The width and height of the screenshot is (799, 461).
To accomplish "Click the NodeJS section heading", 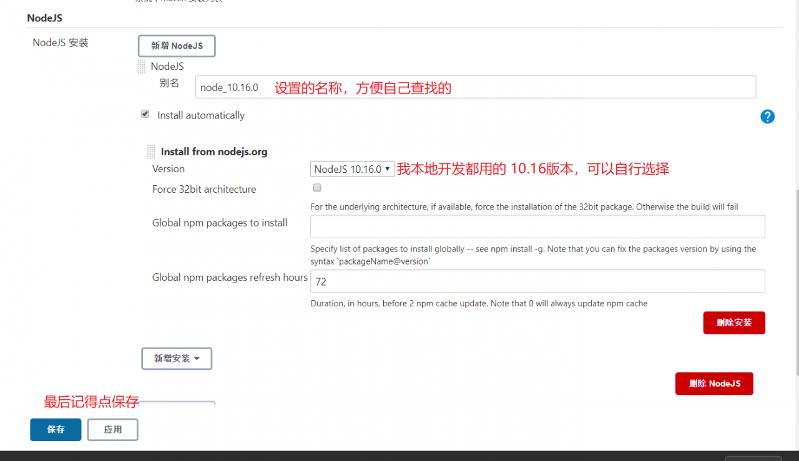I will [x=44, y=18].
